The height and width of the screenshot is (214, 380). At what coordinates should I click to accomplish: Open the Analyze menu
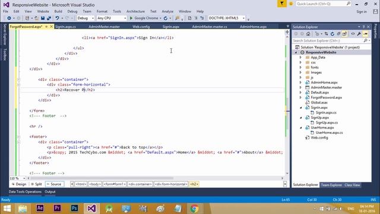point(167,11)
